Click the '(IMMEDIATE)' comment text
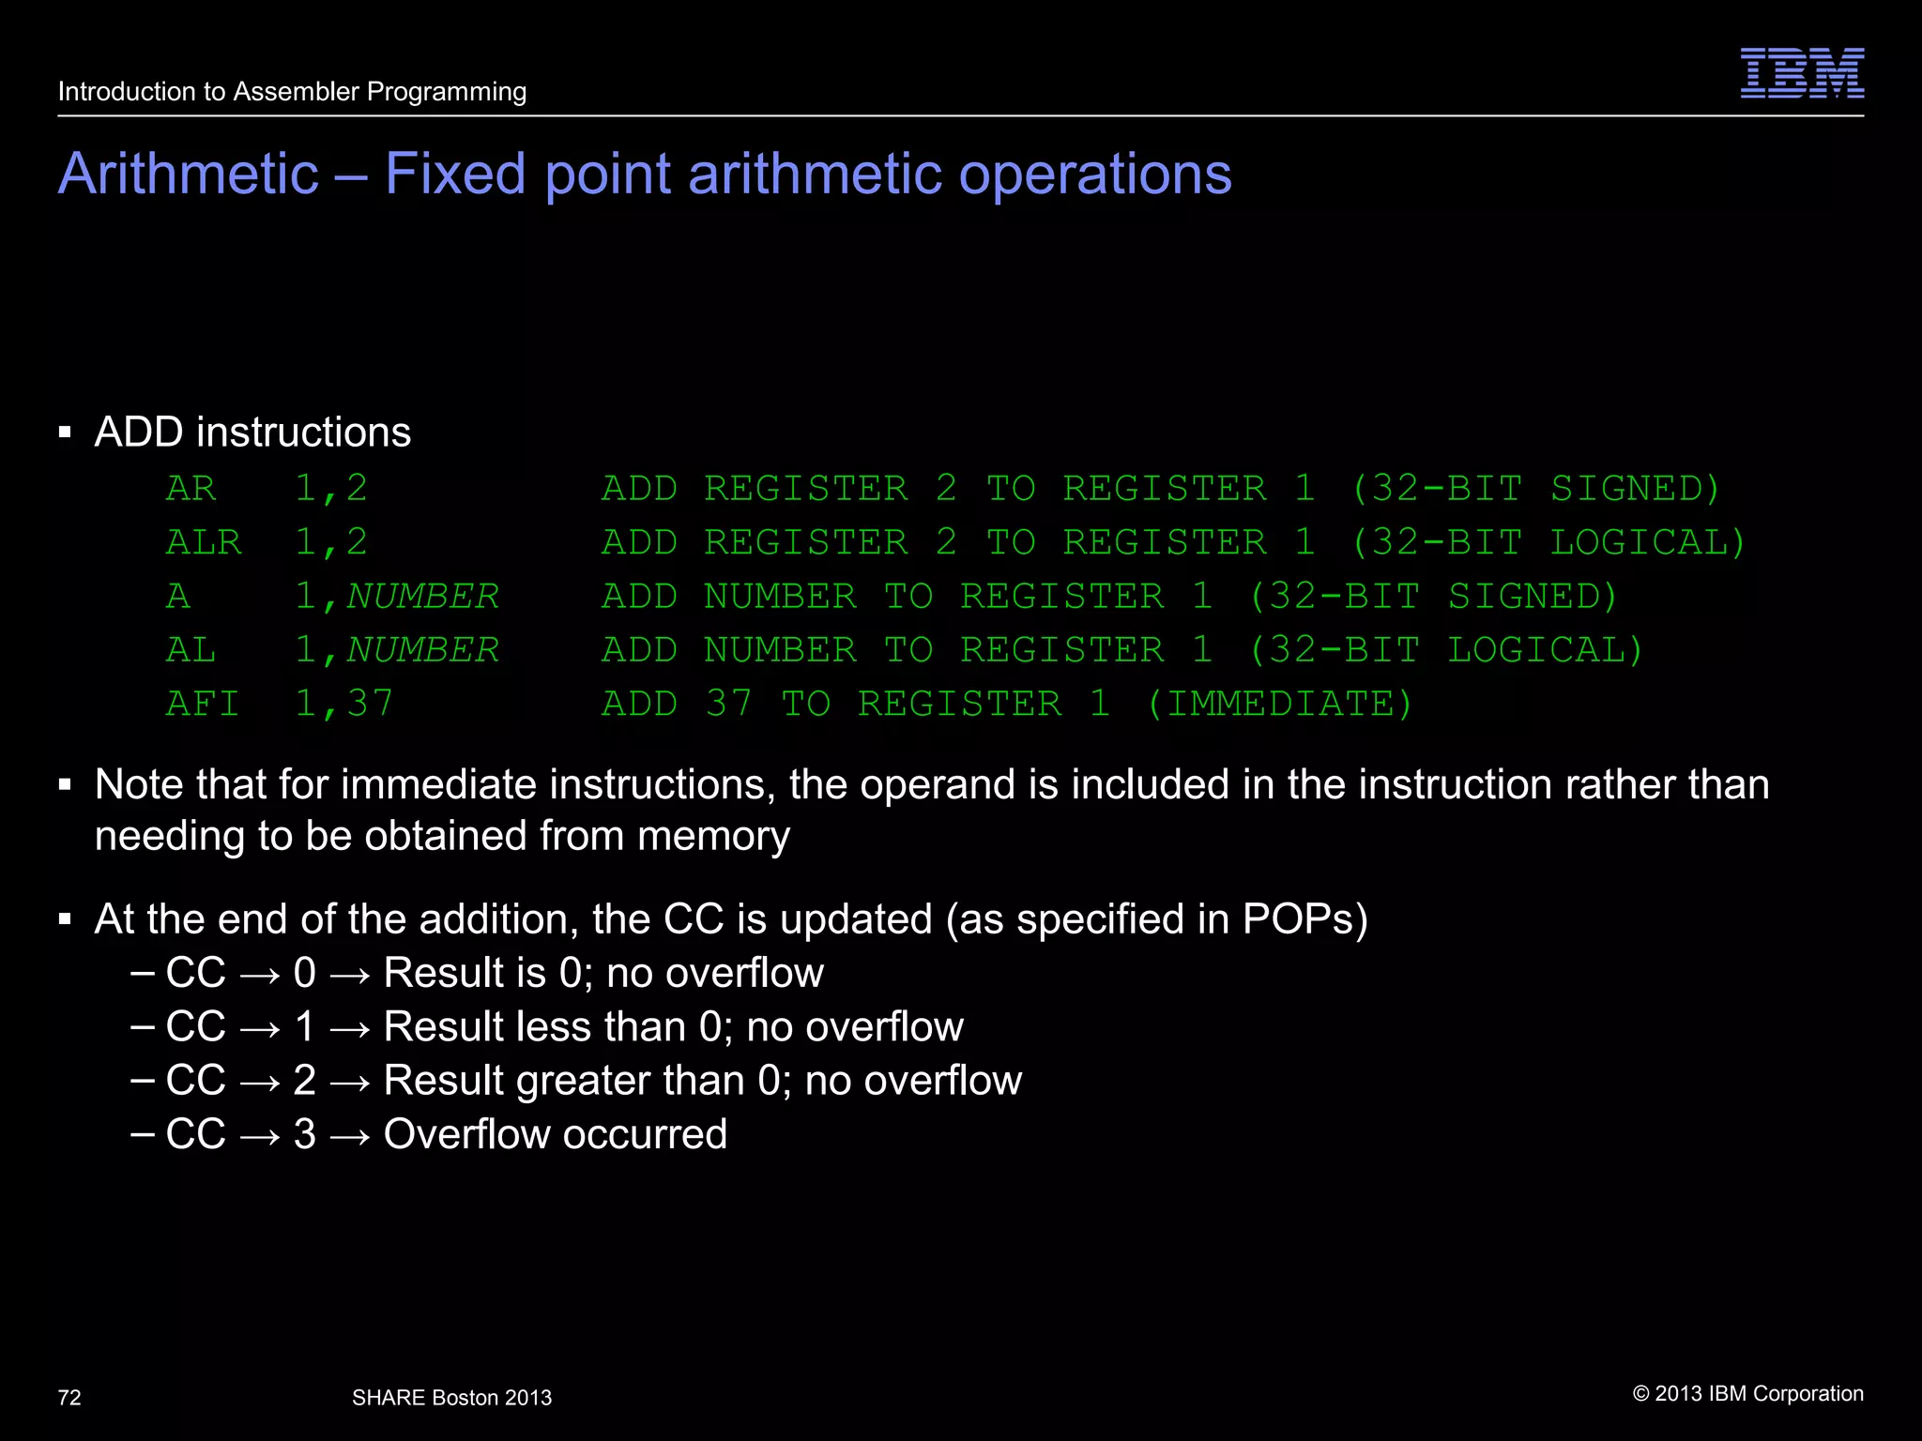The width and height of the screenshot is (1922, 1441). click(1280, 704)
